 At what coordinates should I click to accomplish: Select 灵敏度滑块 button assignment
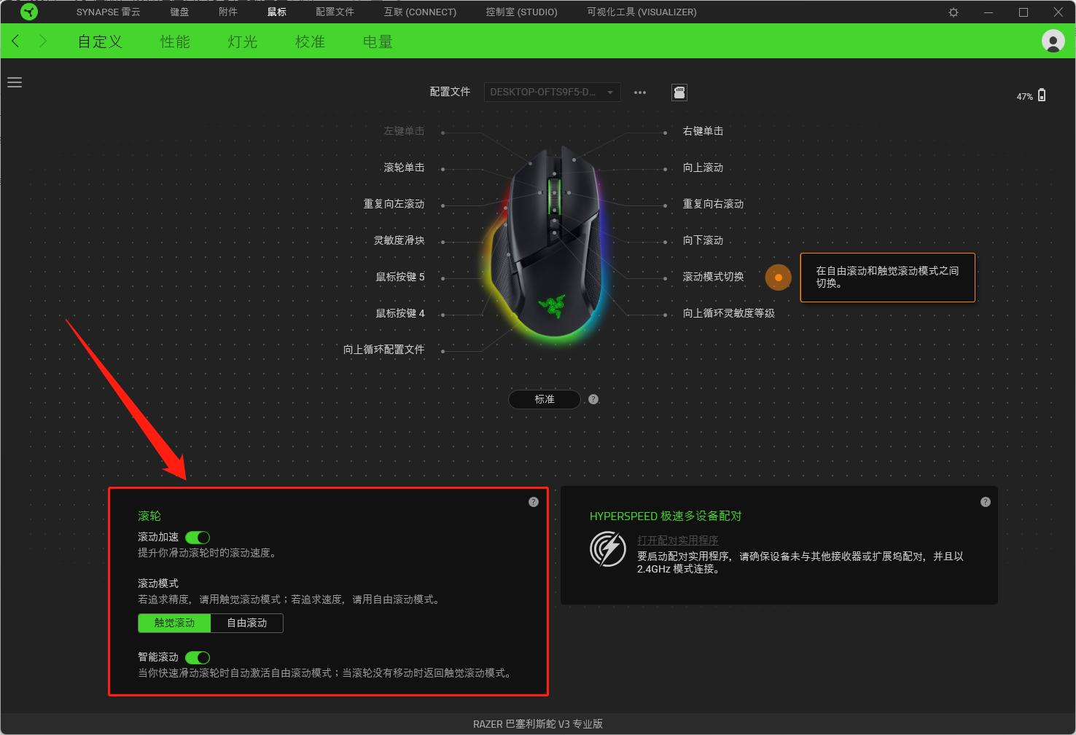[x=399, y=240]
